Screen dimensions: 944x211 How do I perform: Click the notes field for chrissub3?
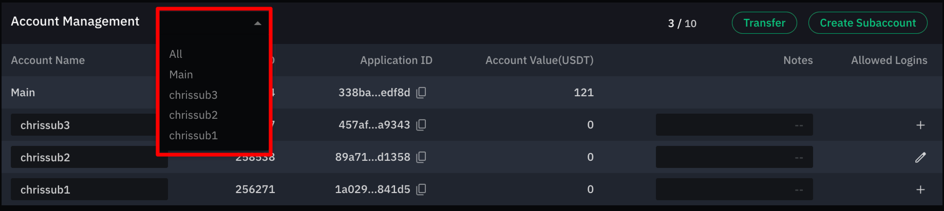click(x=734, y=125)
